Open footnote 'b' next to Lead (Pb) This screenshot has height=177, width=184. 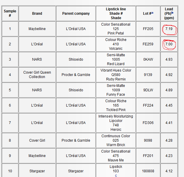click(x=172, y=13)
